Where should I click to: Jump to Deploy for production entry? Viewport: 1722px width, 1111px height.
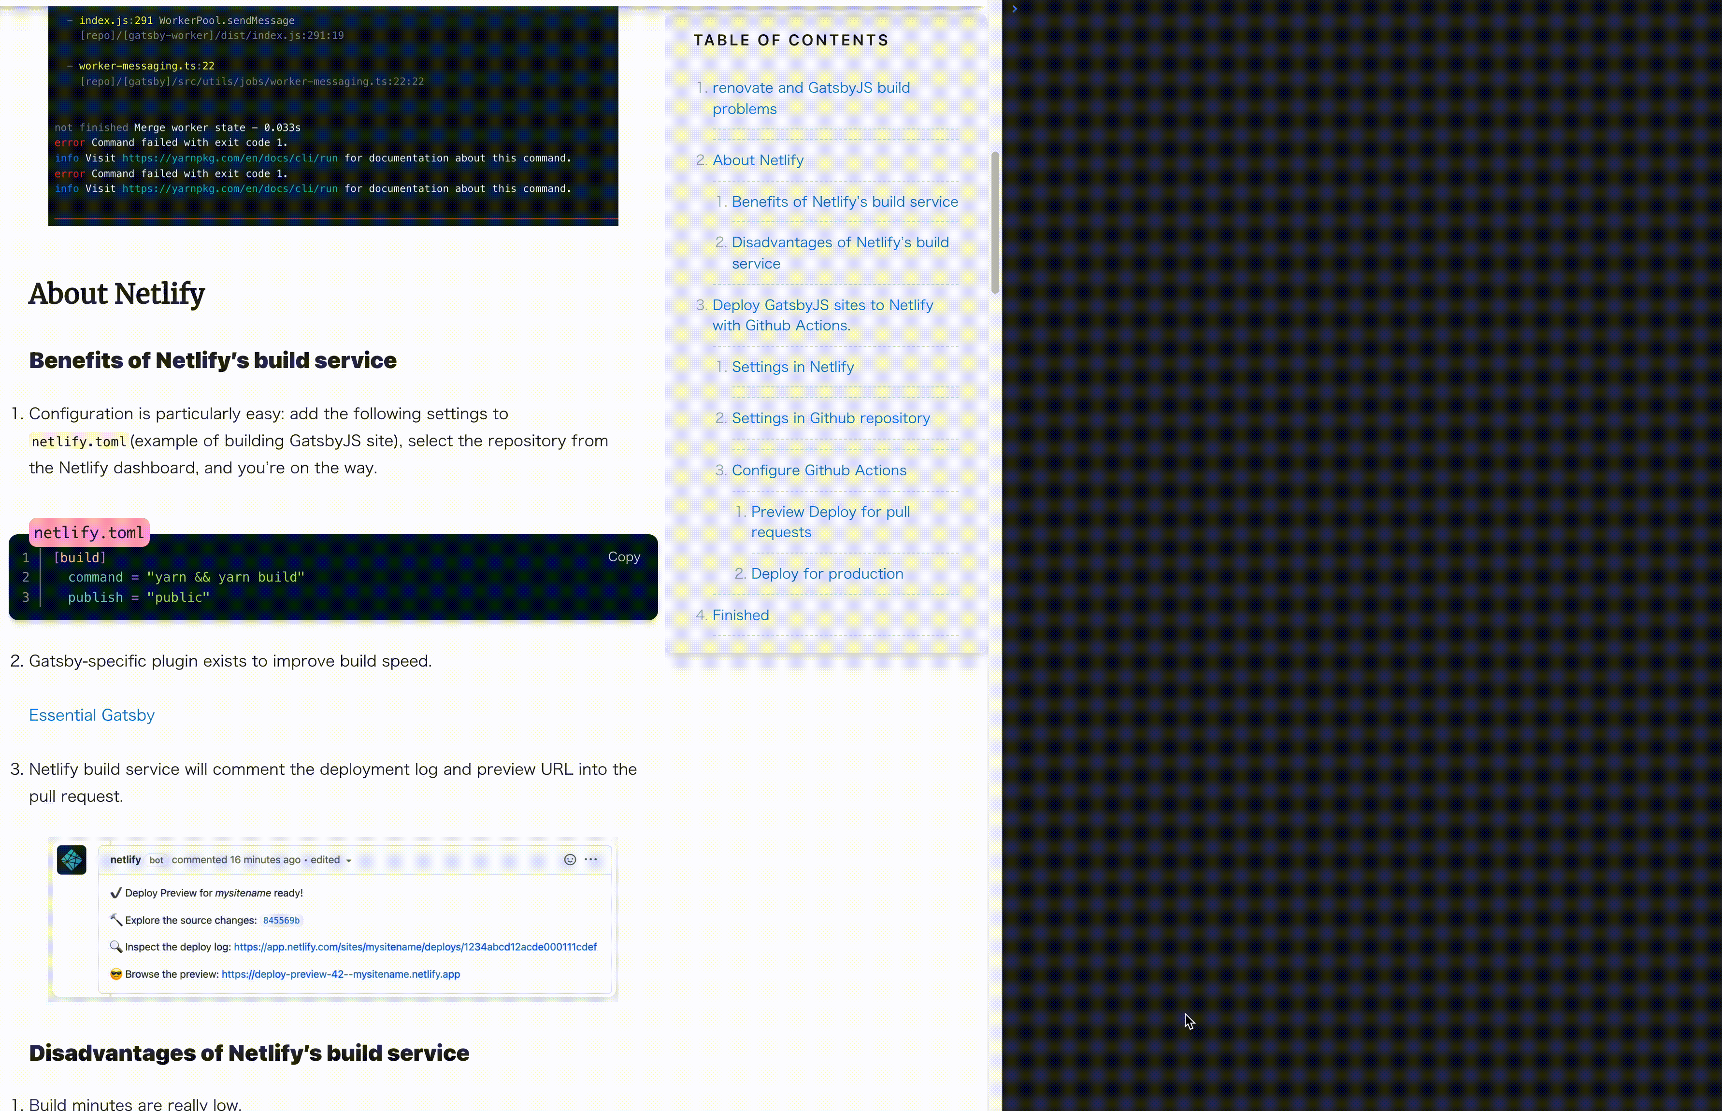[827, 573]
